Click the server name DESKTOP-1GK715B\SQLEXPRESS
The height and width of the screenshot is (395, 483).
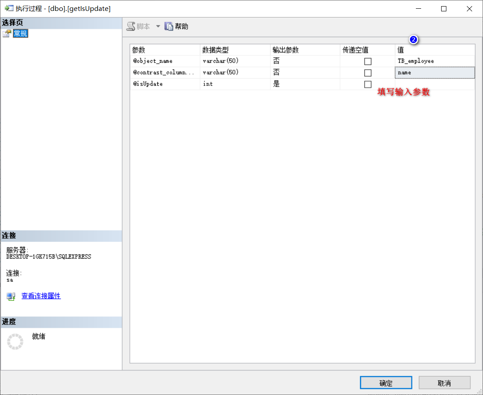[49, 257]
